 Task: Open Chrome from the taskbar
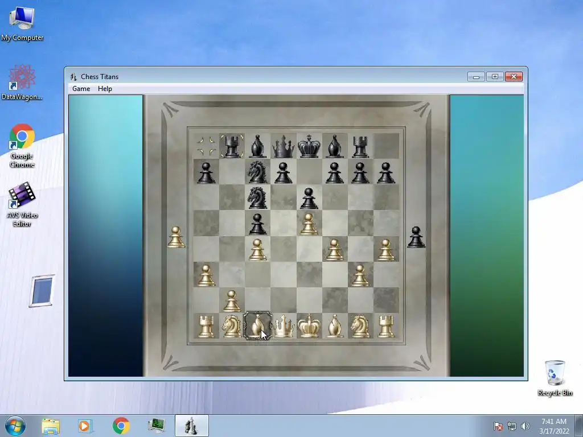point(121,426)
